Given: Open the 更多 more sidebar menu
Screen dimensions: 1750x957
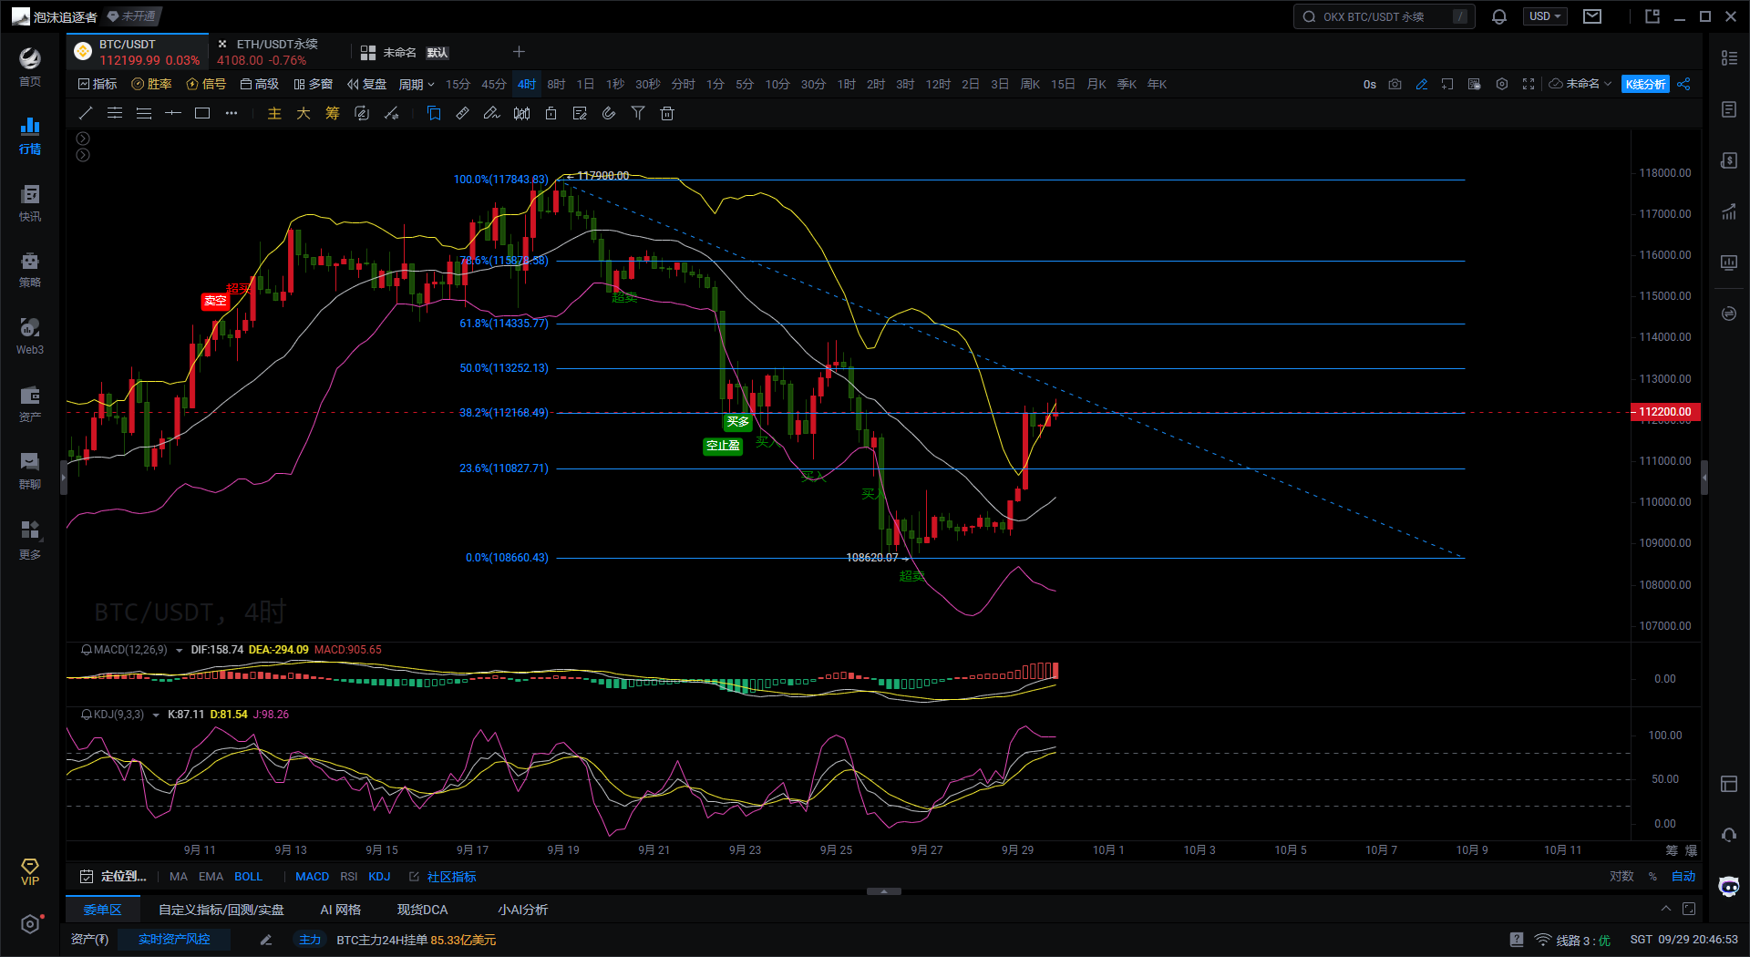Looking at the screenshot, I should (30, 540).
